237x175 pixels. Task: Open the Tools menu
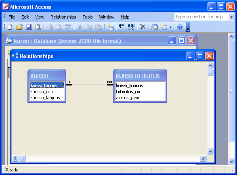pyautogui.click(x=88, y=17)
